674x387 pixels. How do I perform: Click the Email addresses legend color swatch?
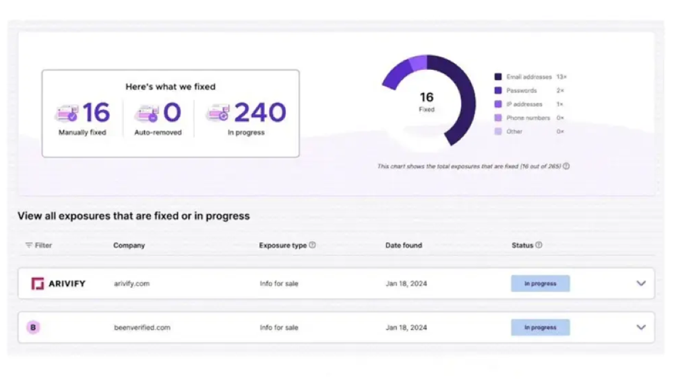coord(498,77)
